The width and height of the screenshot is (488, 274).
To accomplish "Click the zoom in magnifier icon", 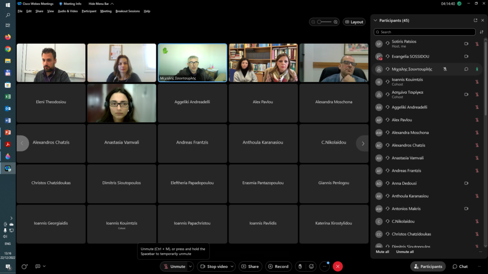I will pos(335,22).
